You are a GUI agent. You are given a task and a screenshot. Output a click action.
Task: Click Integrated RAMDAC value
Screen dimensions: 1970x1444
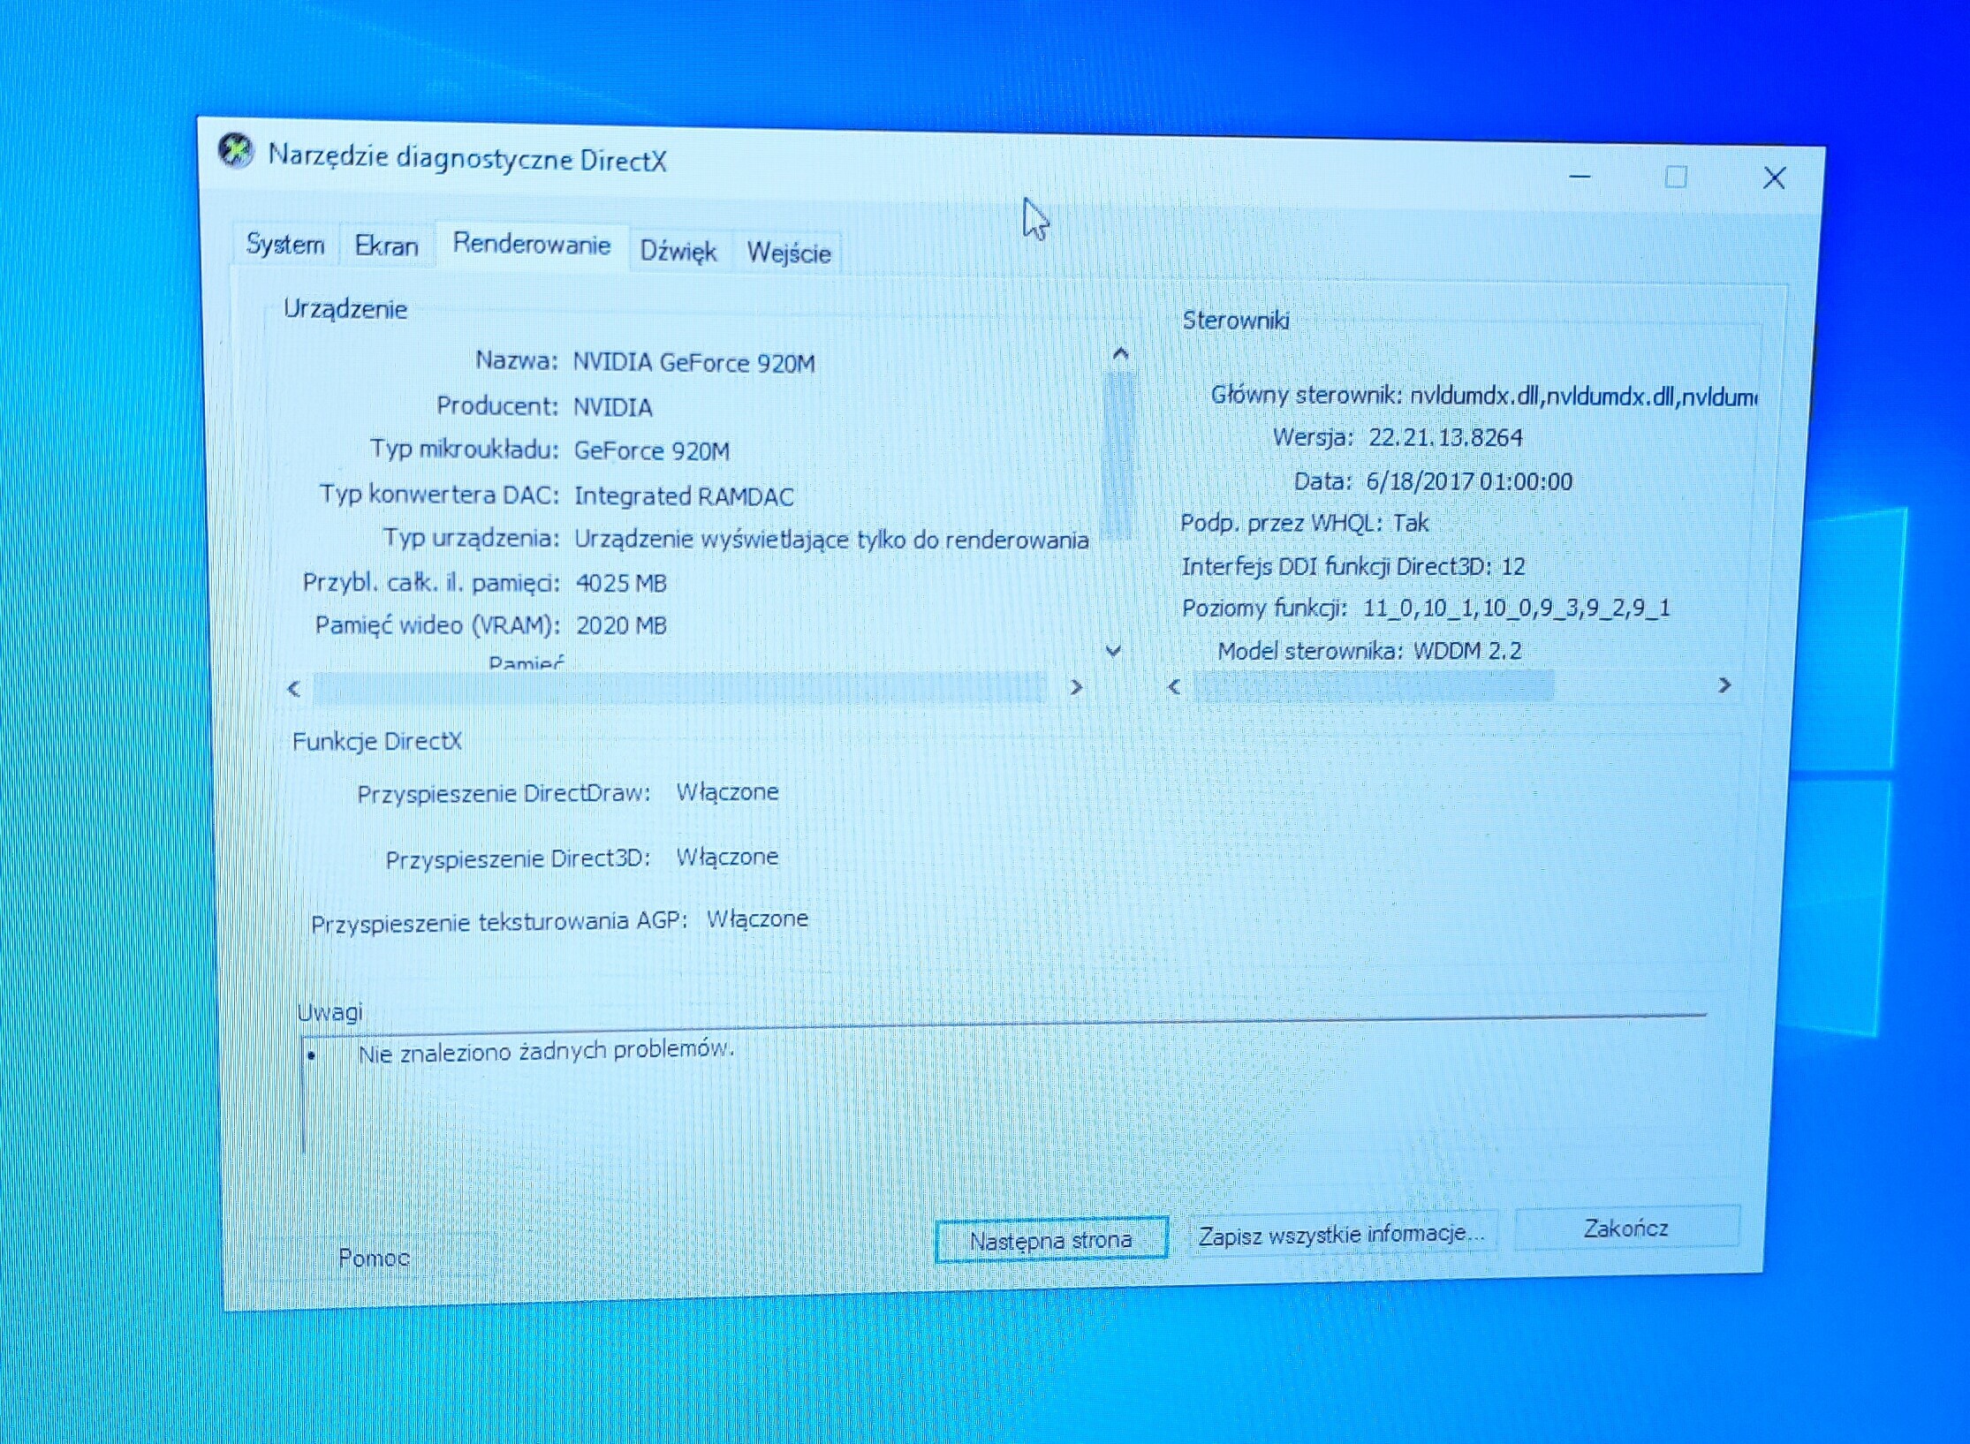(684, 496)
